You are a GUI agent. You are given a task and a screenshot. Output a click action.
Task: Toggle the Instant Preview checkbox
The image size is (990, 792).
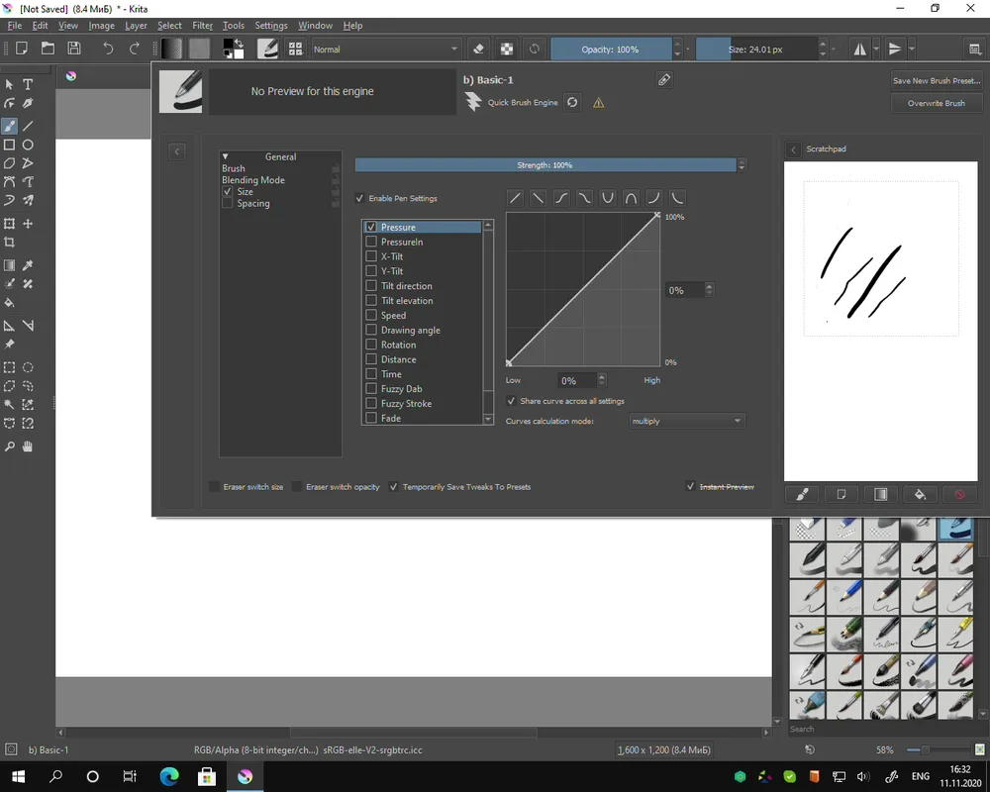690,486
